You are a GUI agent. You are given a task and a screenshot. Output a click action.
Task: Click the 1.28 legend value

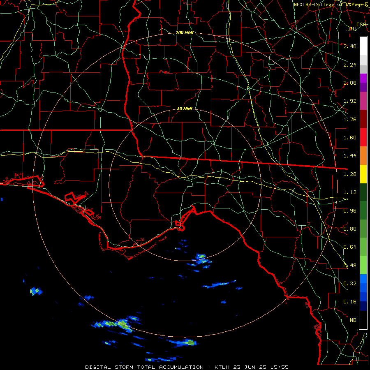350,174
